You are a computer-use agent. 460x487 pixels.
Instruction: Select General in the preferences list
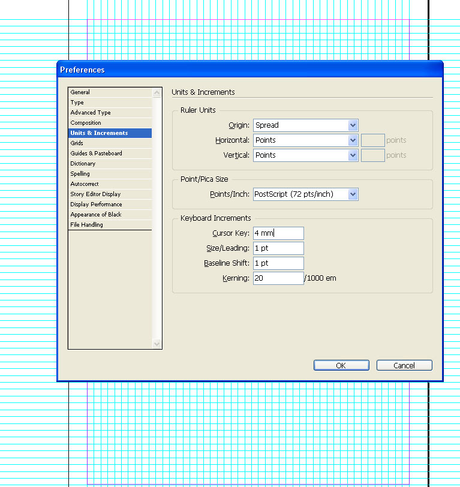click(x=110, y=92)
